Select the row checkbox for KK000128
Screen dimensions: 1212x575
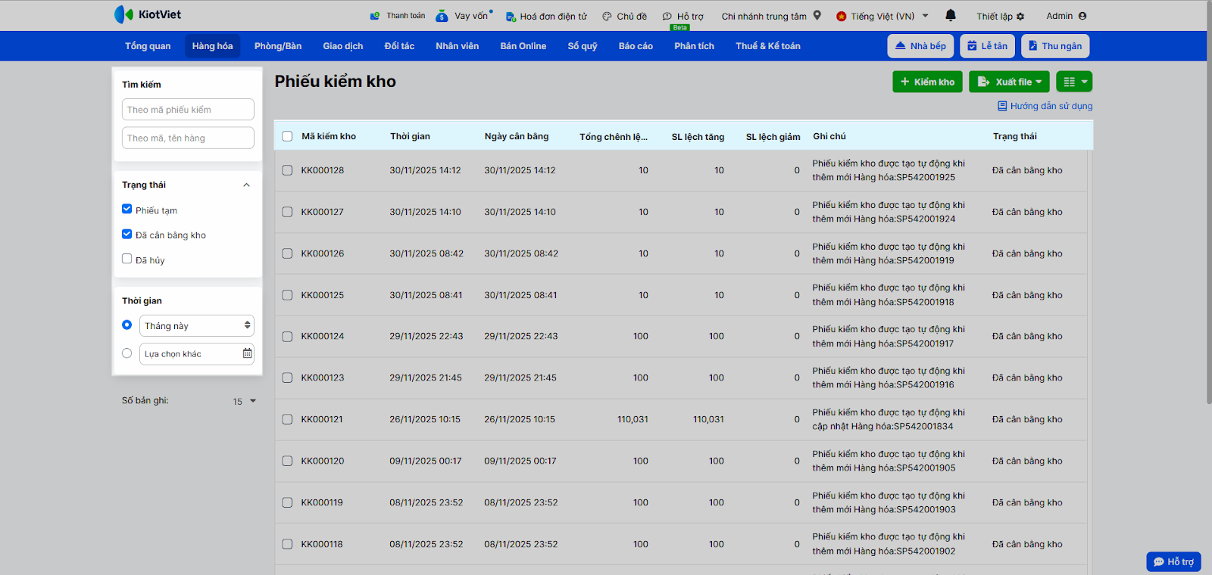click(287, 170)
